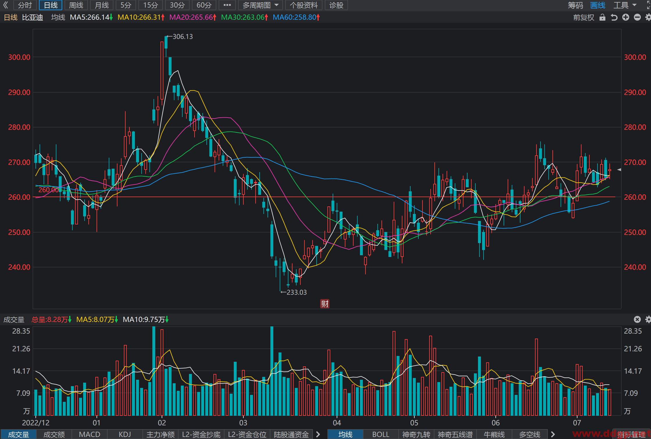Expand more timeframes via ··· button
The image size is (651, 439).
pyautogui.click(x=227, y=5)
